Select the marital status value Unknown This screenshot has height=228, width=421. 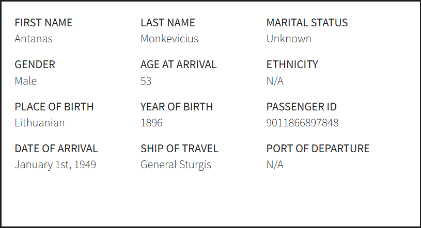(x=289, y=39)
